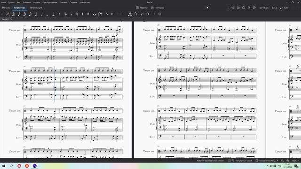Choose the half note duration
301x169 pixels.
41,14
